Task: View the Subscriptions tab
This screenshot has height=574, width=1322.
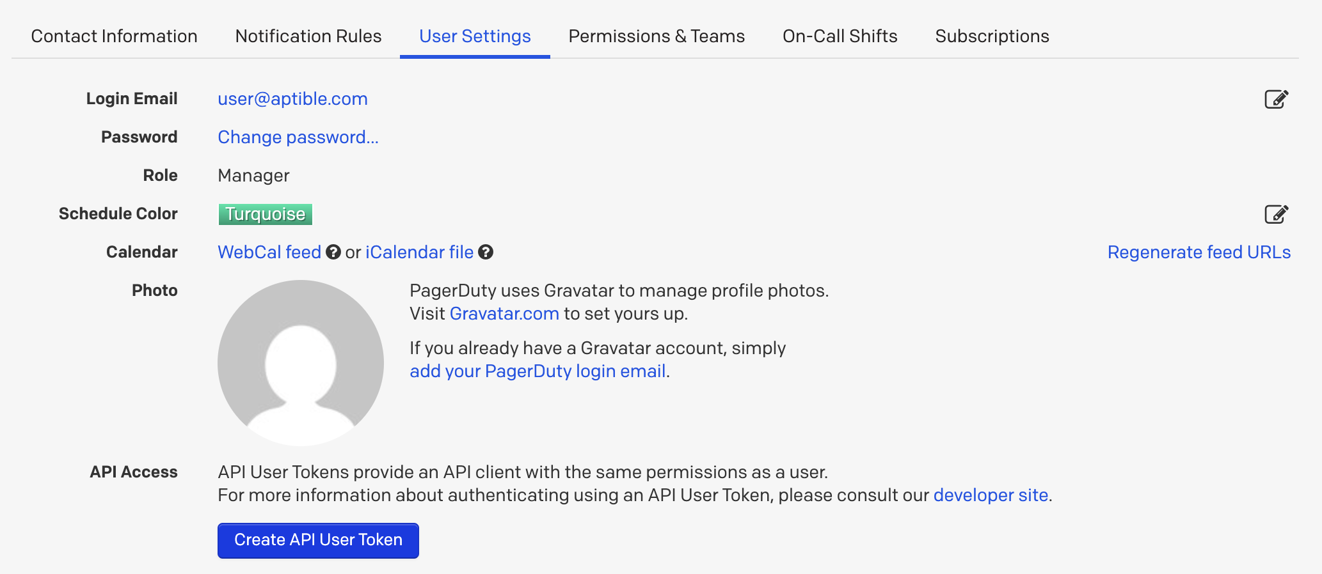Action: [x=992, y=36]
